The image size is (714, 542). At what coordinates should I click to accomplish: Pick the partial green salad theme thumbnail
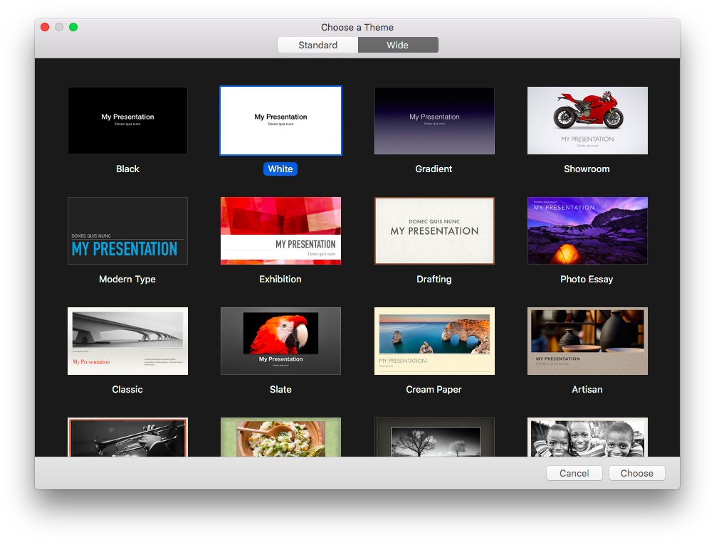coord(280,437)
